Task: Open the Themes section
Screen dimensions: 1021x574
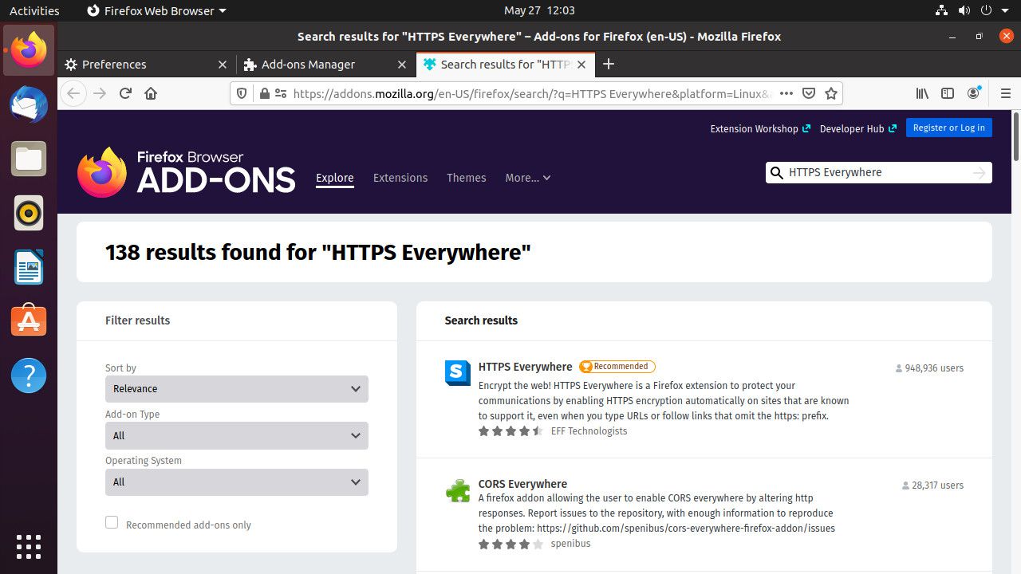Action: click(x=467, y=178)
